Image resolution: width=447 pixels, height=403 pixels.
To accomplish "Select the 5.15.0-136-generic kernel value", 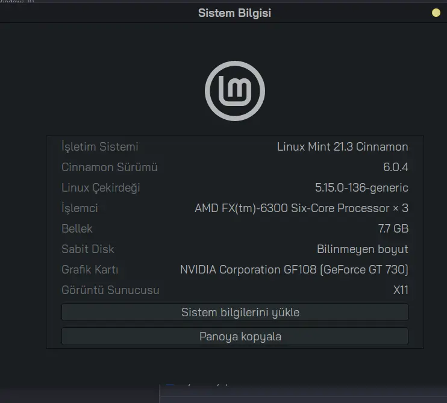I will pos(361,188).
